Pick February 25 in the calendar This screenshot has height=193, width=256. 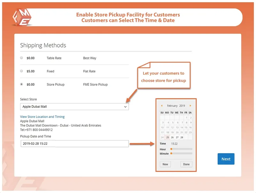[167, 138]
